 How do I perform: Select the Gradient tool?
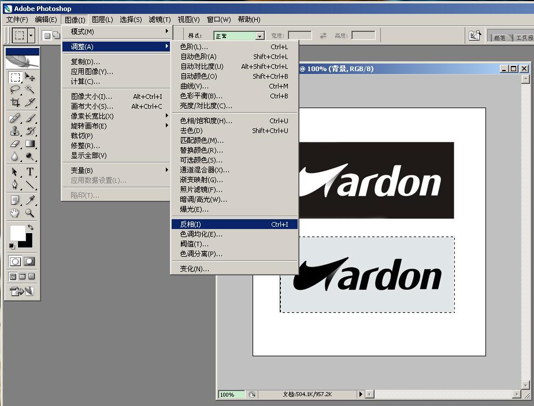point(30,143)
